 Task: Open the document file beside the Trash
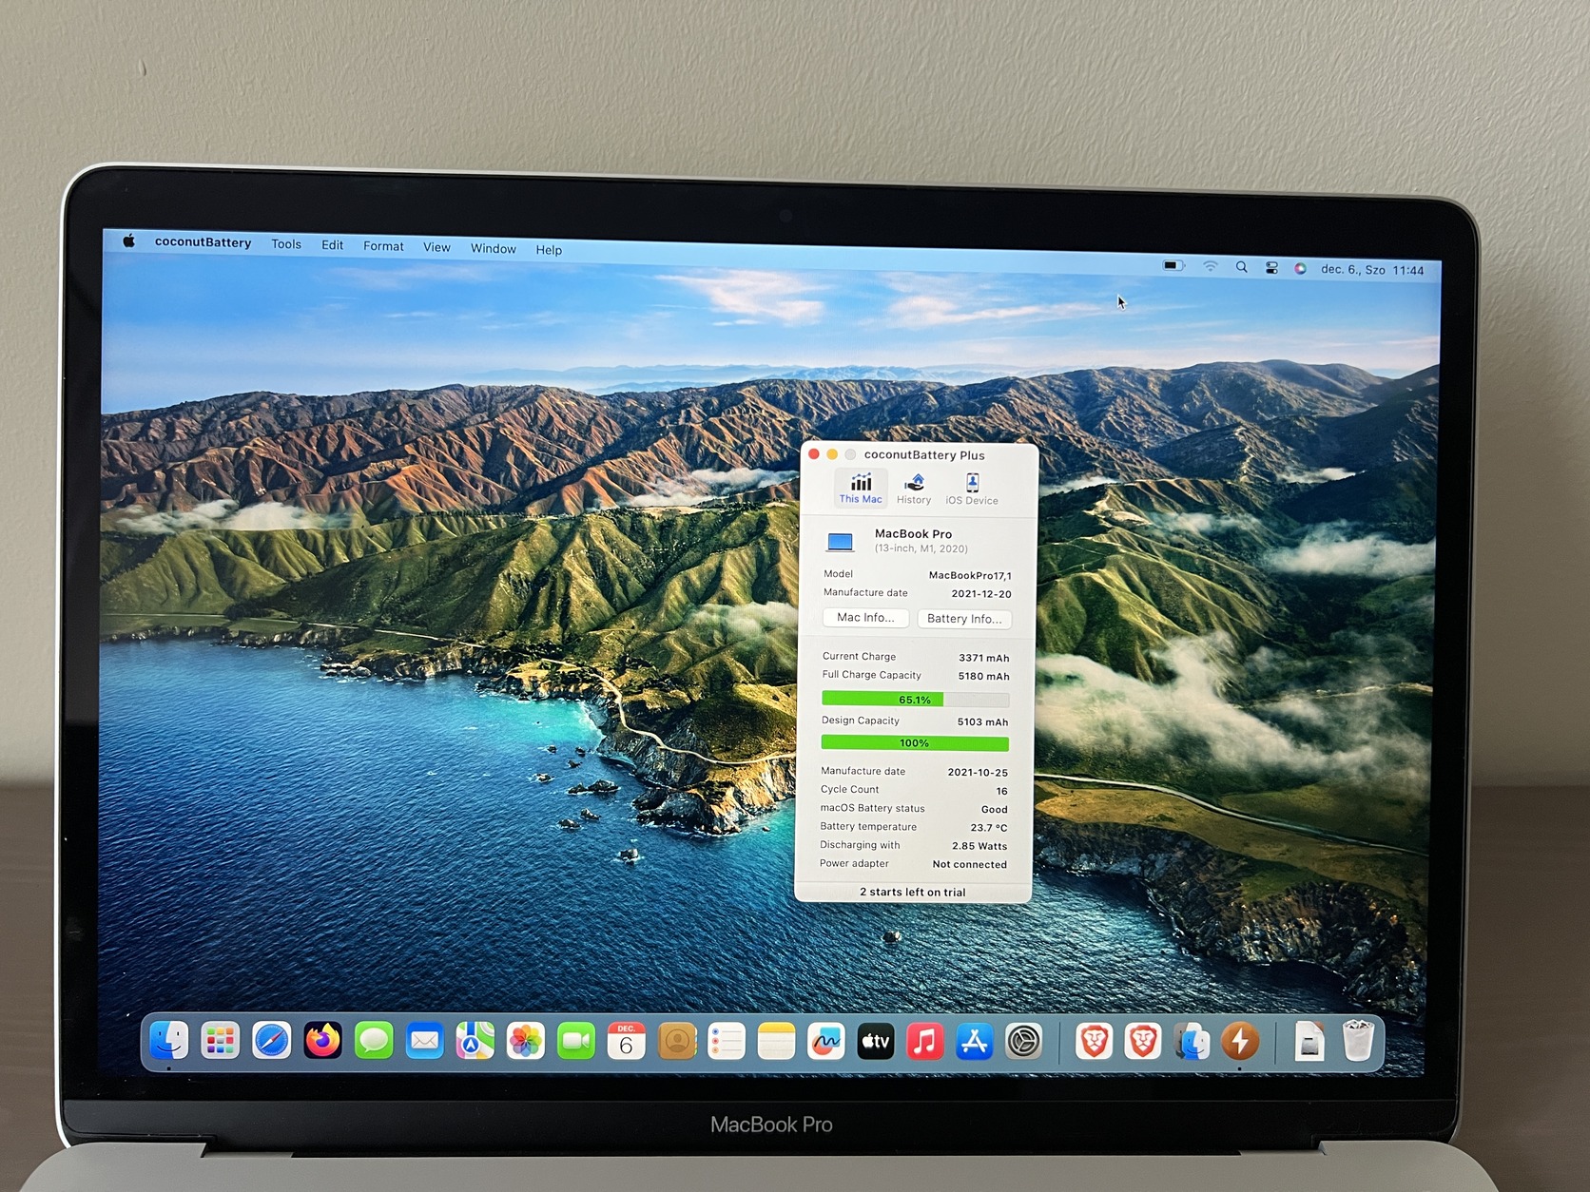tap(1309, 1041)
